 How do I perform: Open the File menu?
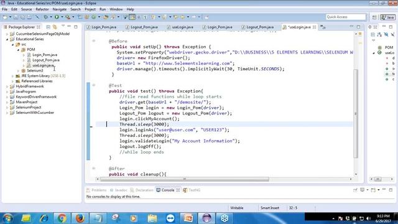(x=4, y=9)
